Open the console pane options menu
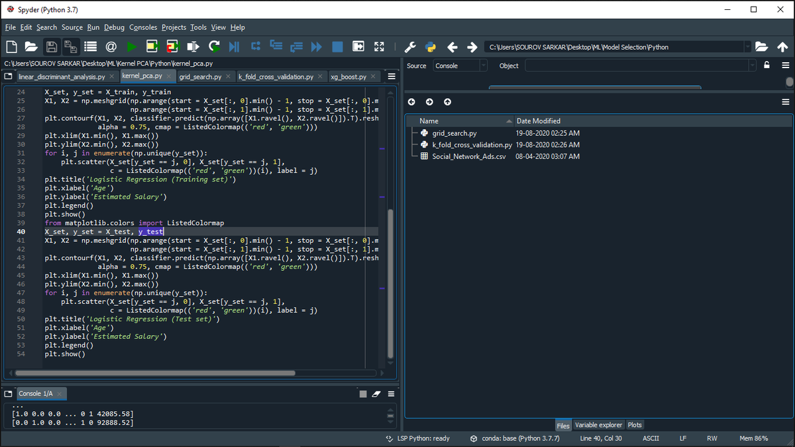Viewport: 795px width, 447px height. (392, 394)
